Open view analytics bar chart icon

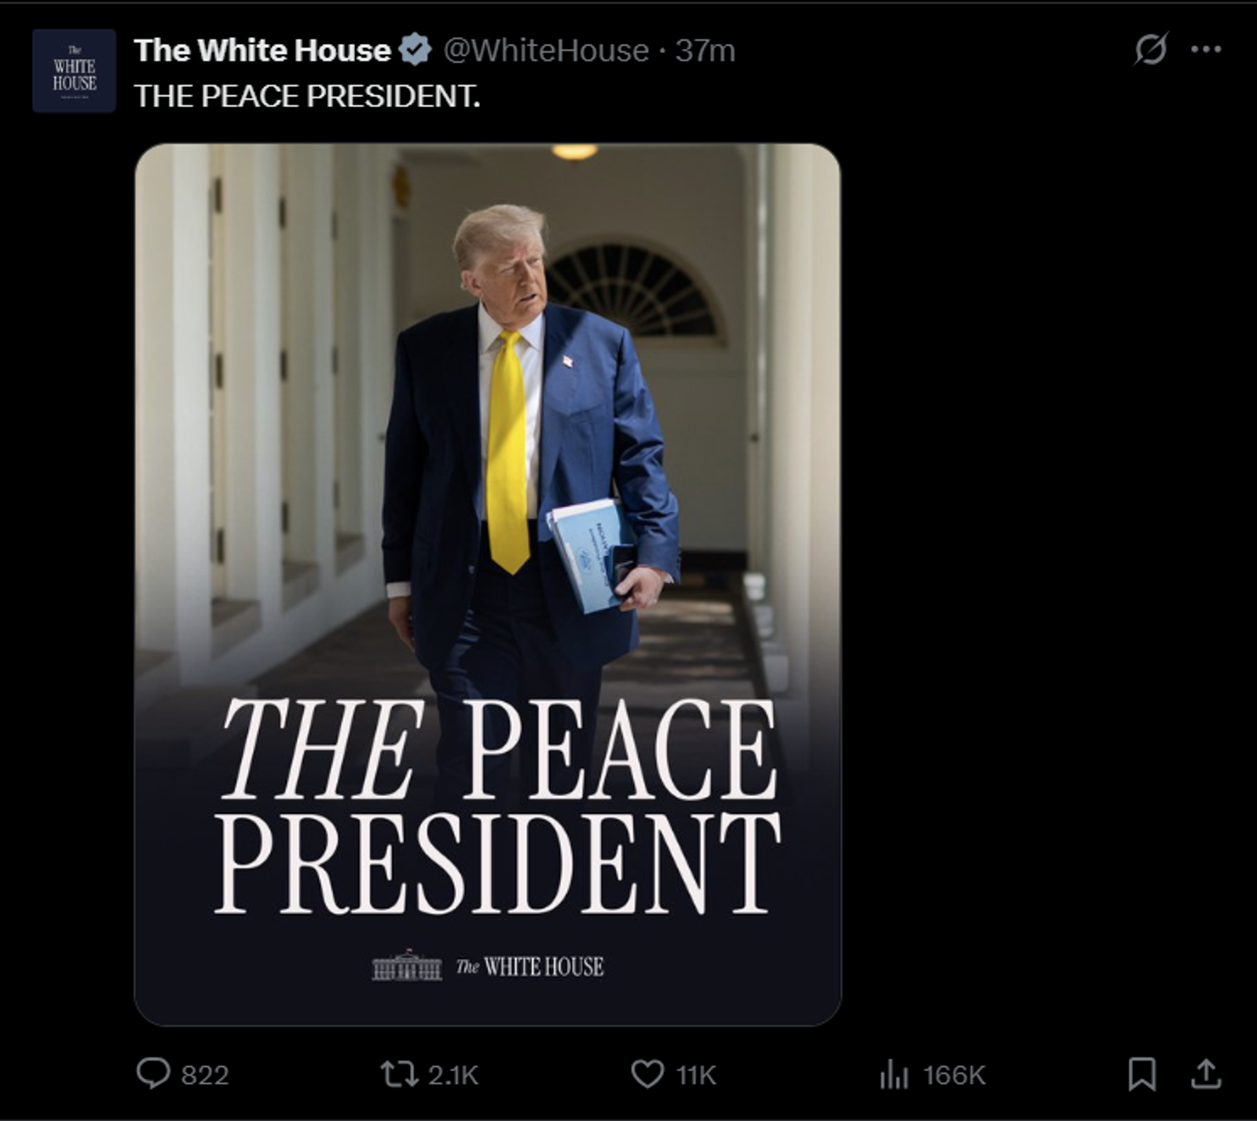tap(894, 1074)
